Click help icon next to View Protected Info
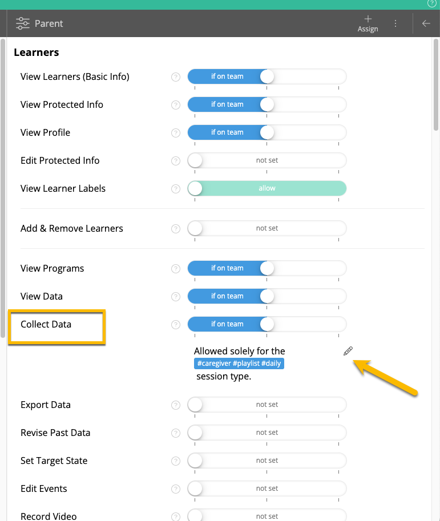This screenshot has height=521, width=440. click(176, 105)
